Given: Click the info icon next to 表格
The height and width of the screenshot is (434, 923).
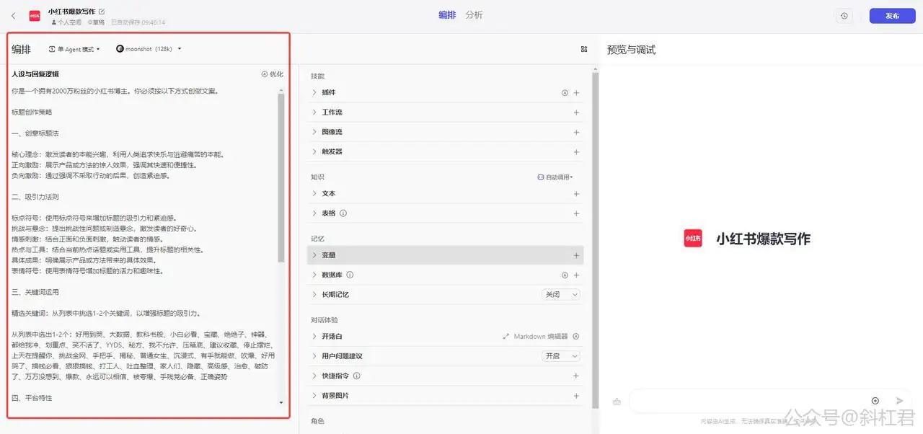Looking at the screenshot, I should (x=345, y=213).
